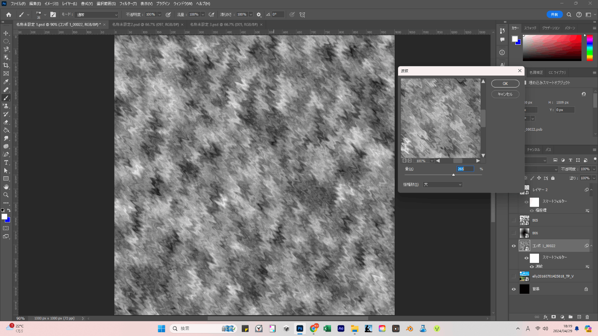This screenshot has height=336, width=598.
Task: Select the Move tool
Action: tap(6, 33)
